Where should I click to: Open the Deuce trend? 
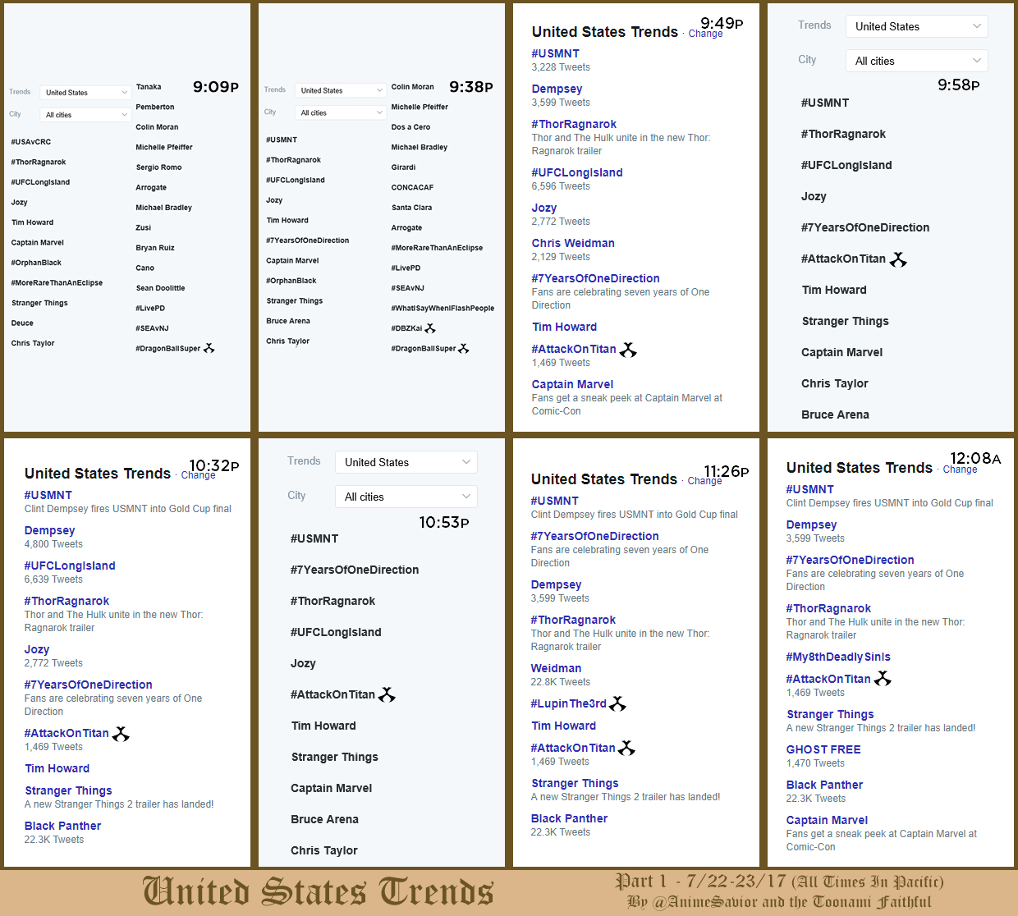[x=22, y=323]
